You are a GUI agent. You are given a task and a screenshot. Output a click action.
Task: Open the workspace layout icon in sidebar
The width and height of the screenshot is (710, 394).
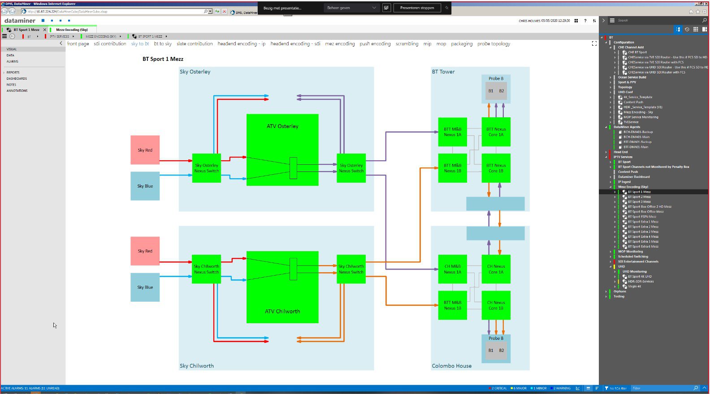[x=705, y=29]
